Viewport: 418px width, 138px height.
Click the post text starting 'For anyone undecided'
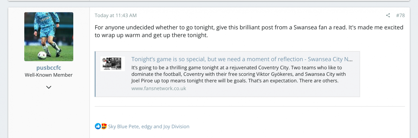point(249,28)
